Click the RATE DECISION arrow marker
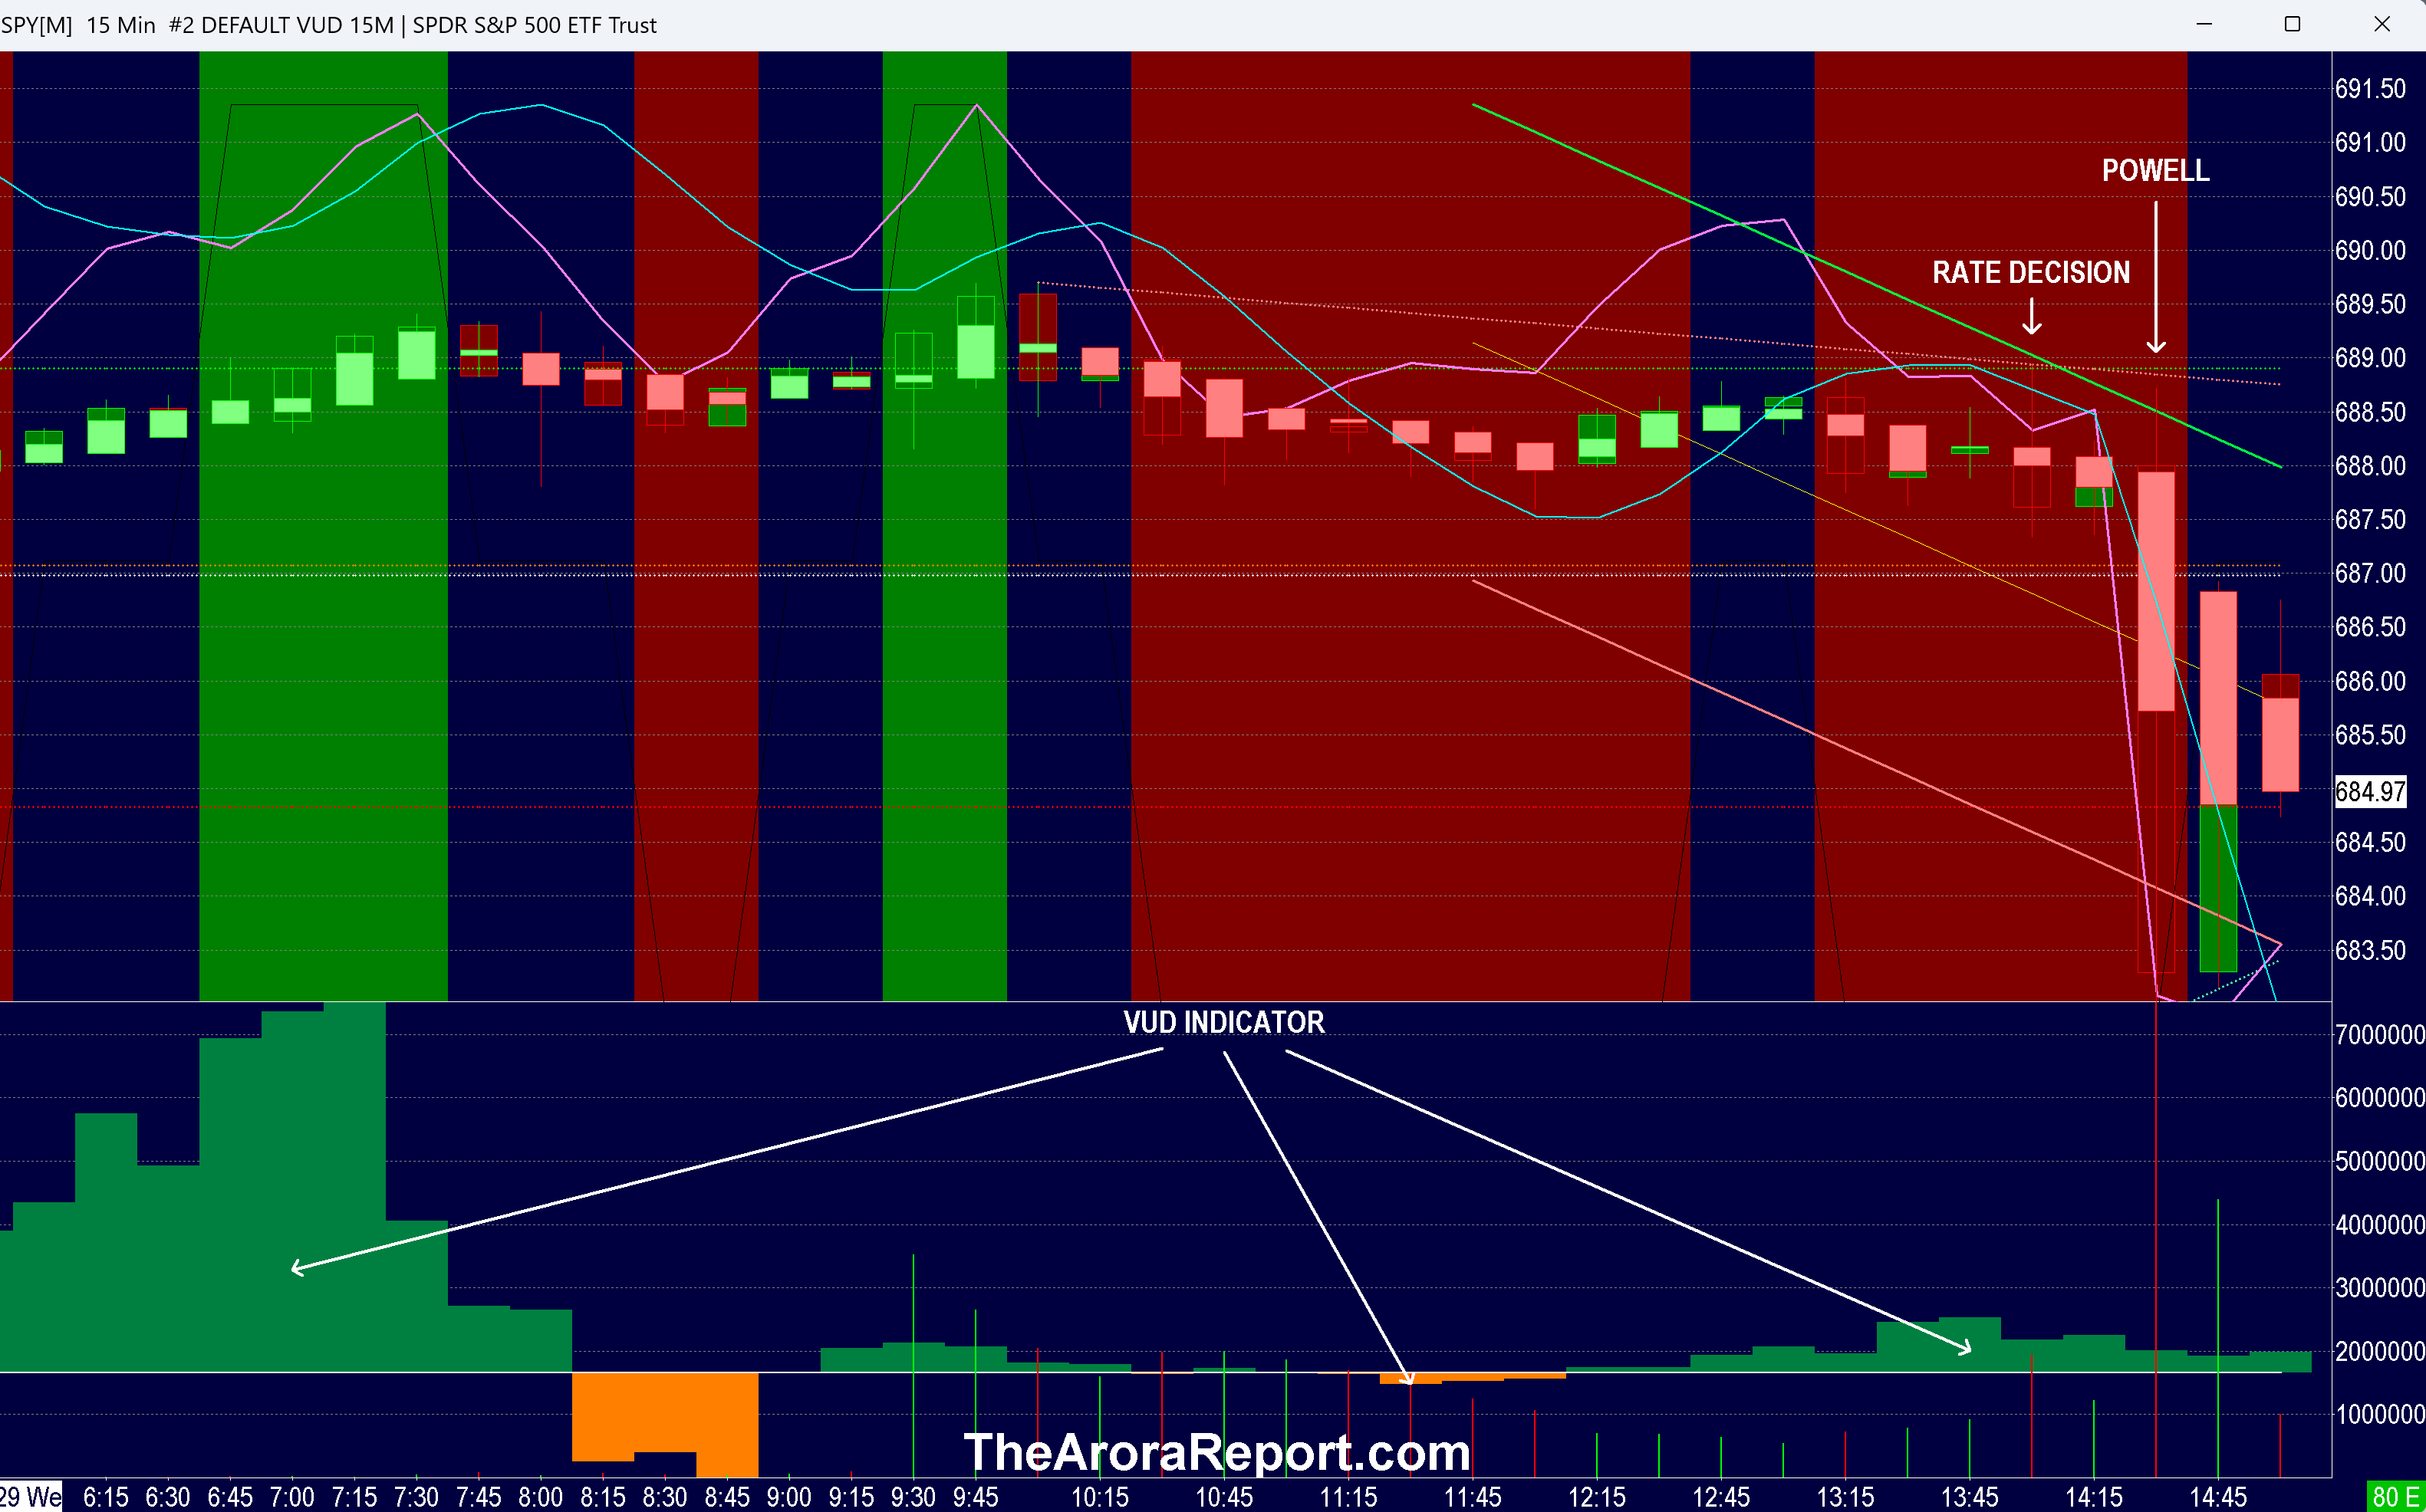 pyautogui.click(x=2032, y=318)
